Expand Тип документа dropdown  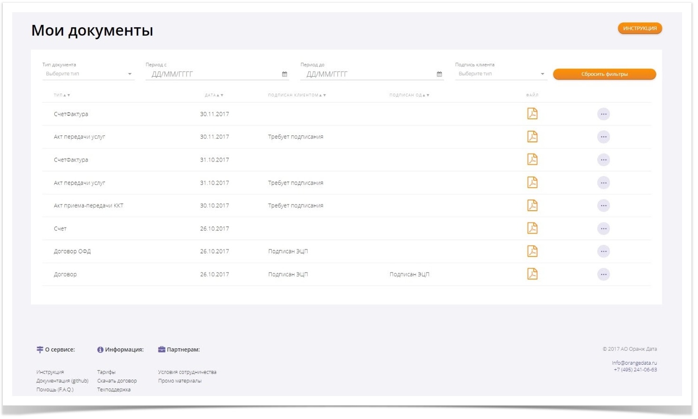point(88,74)
